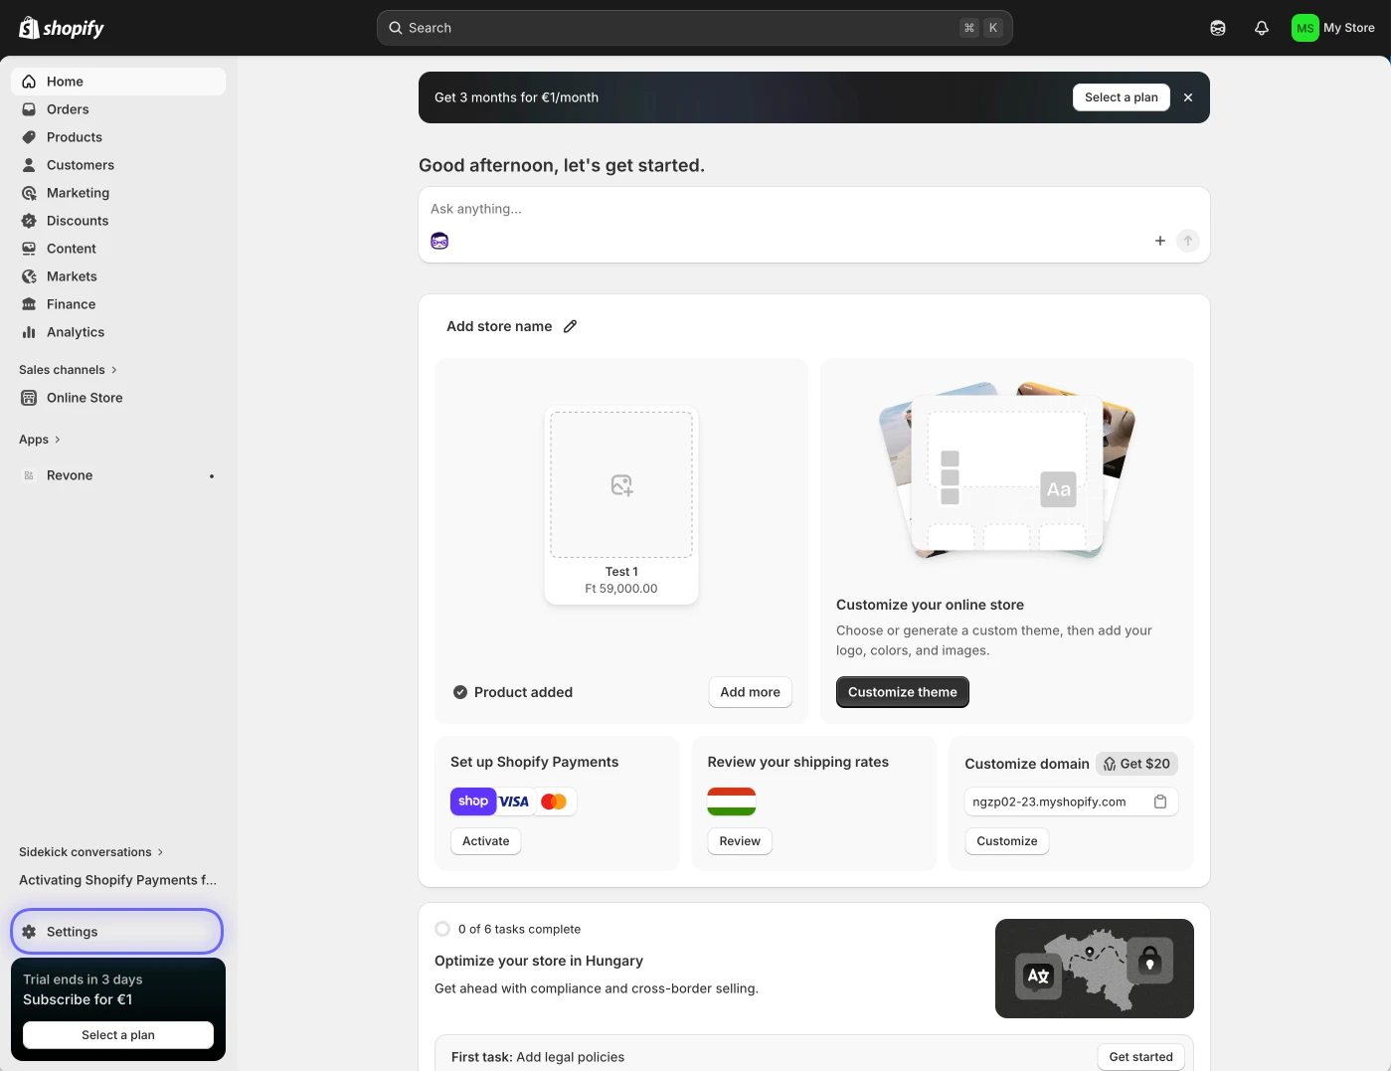Focus the Search field
The width and height of the screenshot is (1391, 1071).
click(x=694, y=28)
